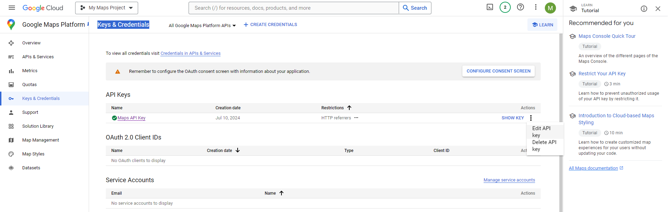Activate Cloud Shell terminal icon
Image resolution: width=668 pixels, height=212 pixels.
click(x=490, y=7)
